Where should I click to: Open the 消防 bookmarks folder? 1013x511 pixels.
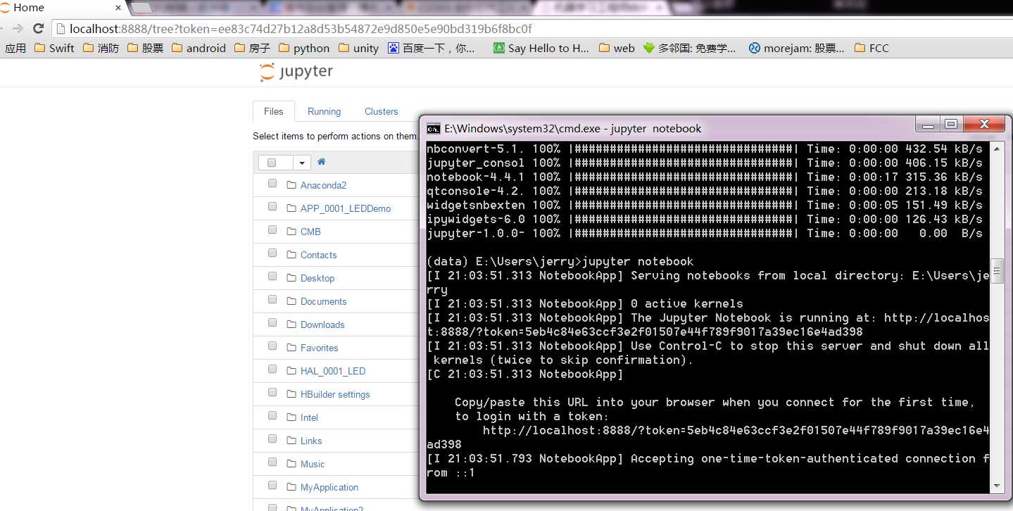click(101, 48)
